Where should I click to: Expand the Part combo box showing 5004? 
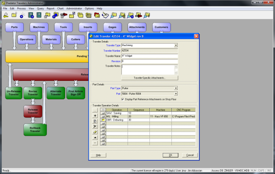[x=176, y=94]
